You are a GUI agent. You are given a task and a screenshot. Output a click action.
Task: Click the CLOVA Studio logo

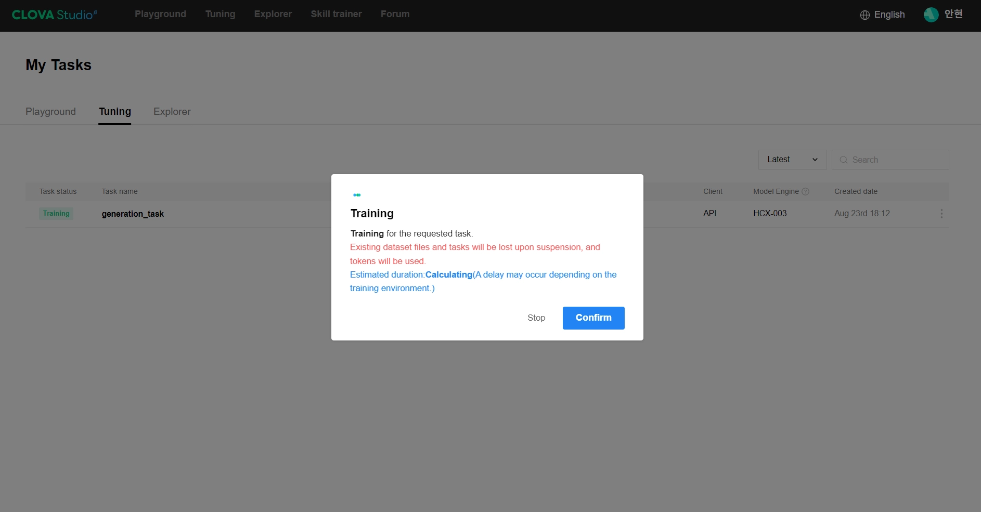click(x=54, y=15)
